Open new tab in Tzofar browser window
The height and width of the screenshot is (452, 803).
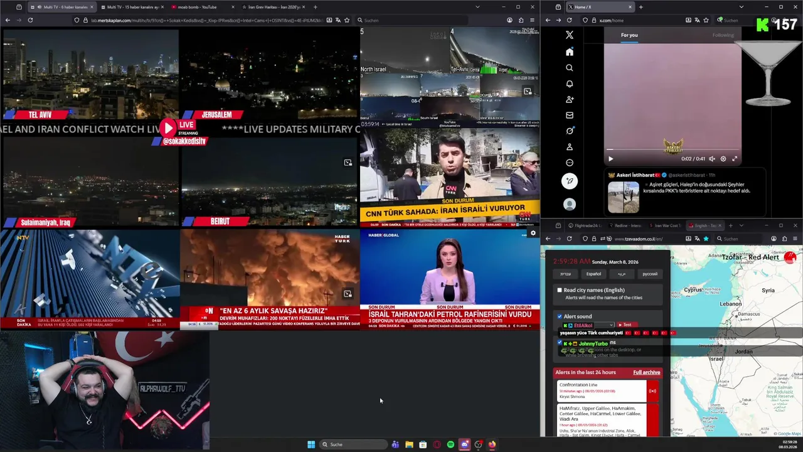point(731,225)
